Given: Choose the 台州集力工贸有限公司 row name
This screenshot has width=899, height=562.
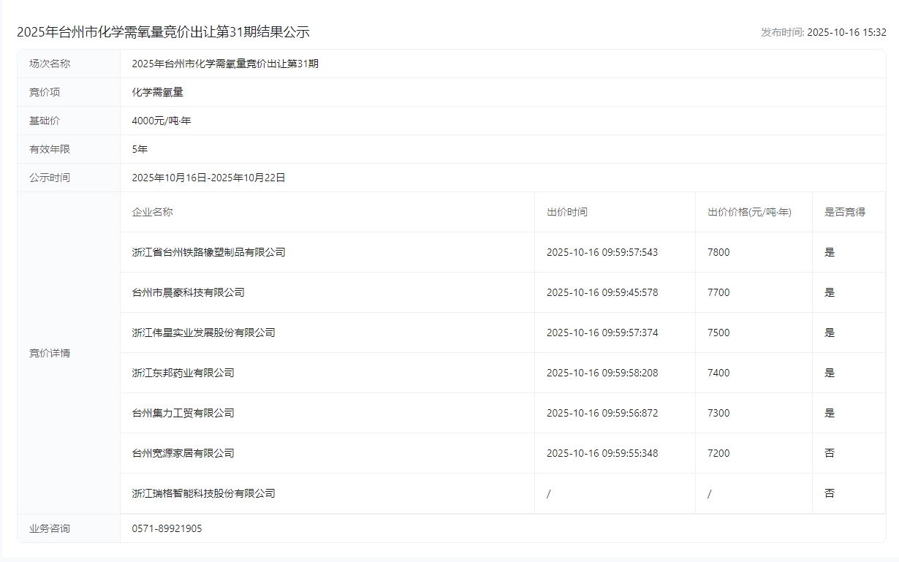Looking at the screenshot, I should tap(183, 413).
